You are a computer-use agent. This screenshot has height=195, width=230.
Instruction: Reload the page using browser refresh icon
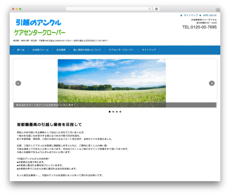click(x=149, y=9)
